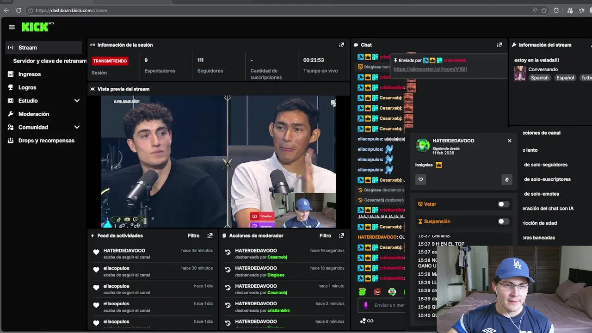Click the wrench icon of Información del stream
This screenshot has width=592, height=333.
(x=514, y=45)
